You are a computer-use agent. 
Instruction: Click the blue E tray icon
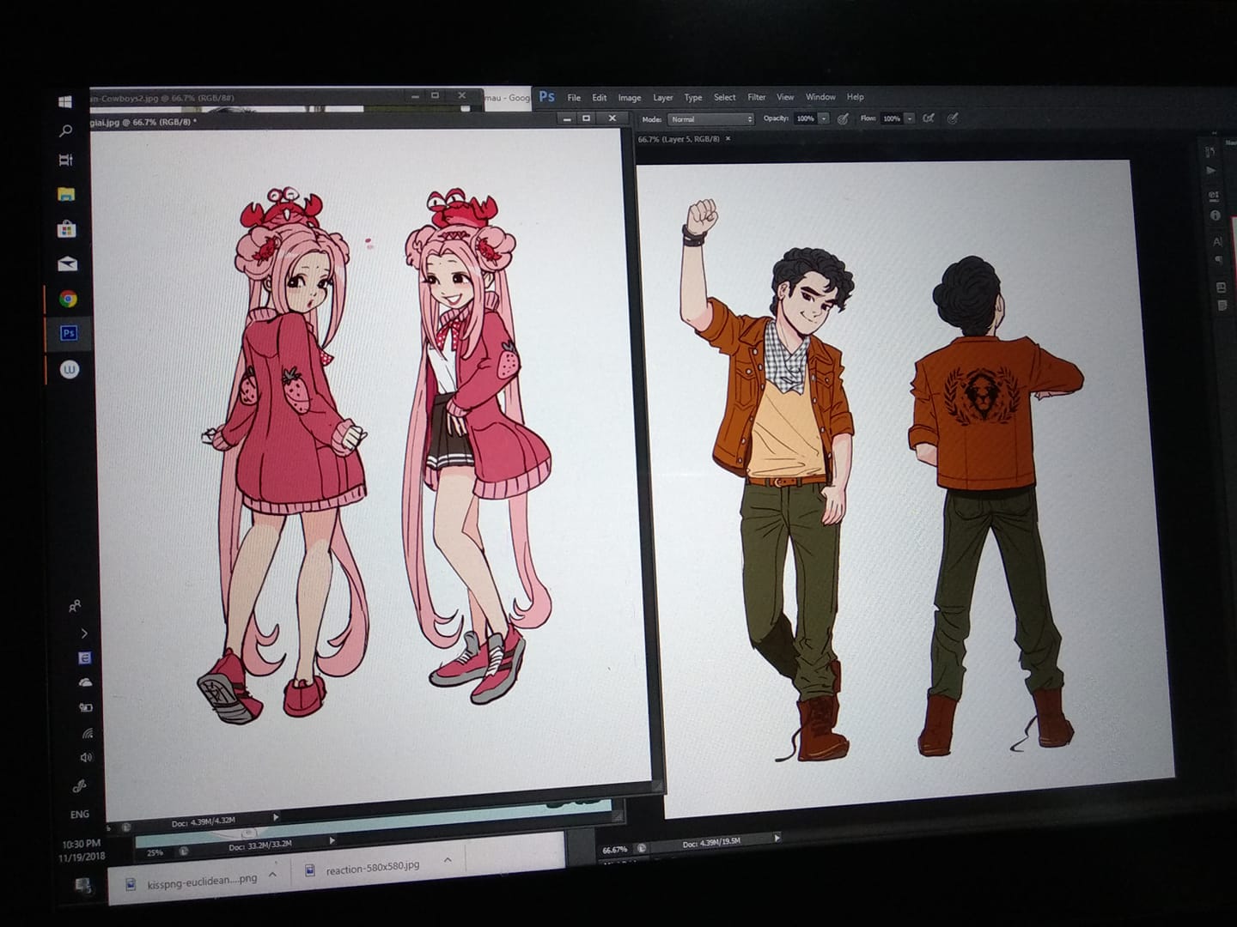84,658
